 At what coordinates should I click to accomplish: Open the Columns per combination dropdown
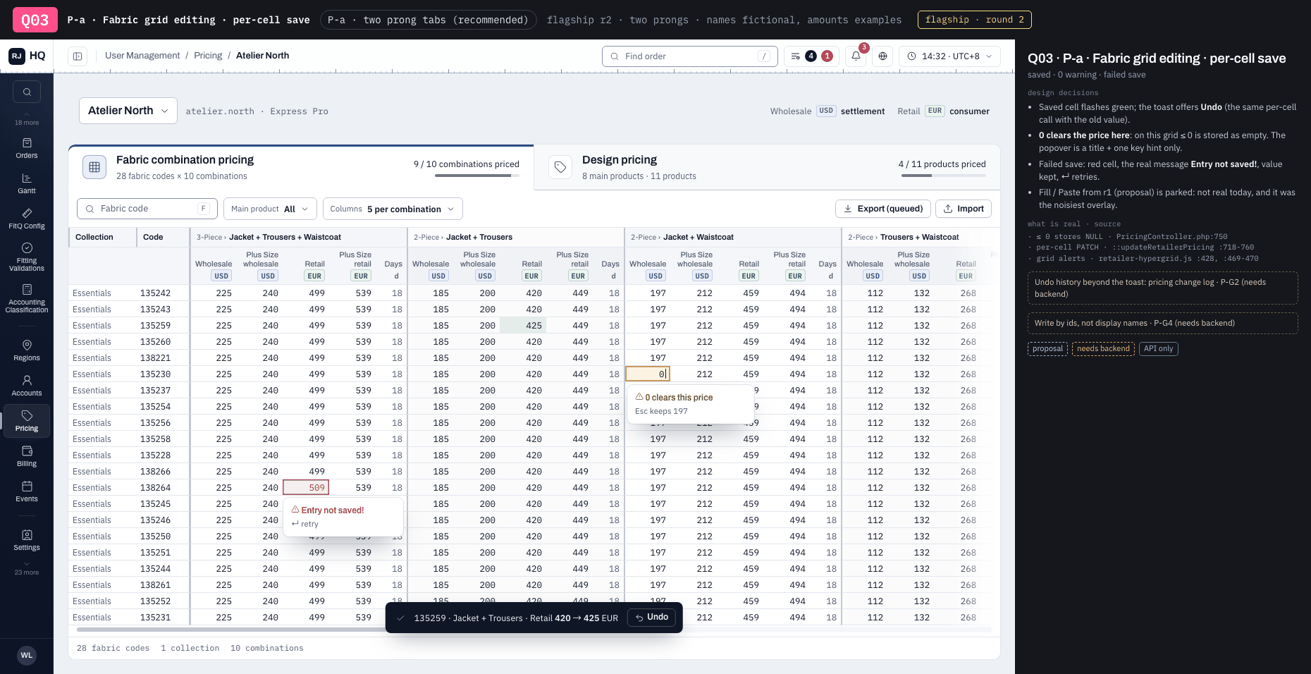pyautogui.click(x=393, y=209)
